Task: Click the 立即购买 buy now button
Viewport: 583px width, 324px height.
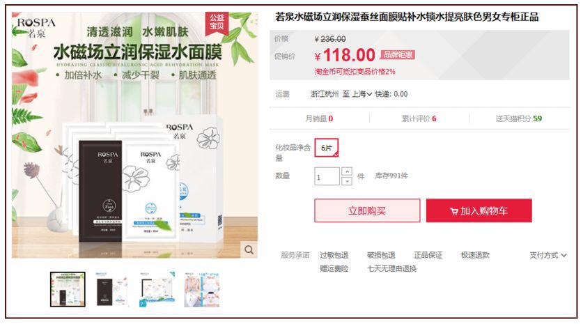Action: click(x=367, y=210)
